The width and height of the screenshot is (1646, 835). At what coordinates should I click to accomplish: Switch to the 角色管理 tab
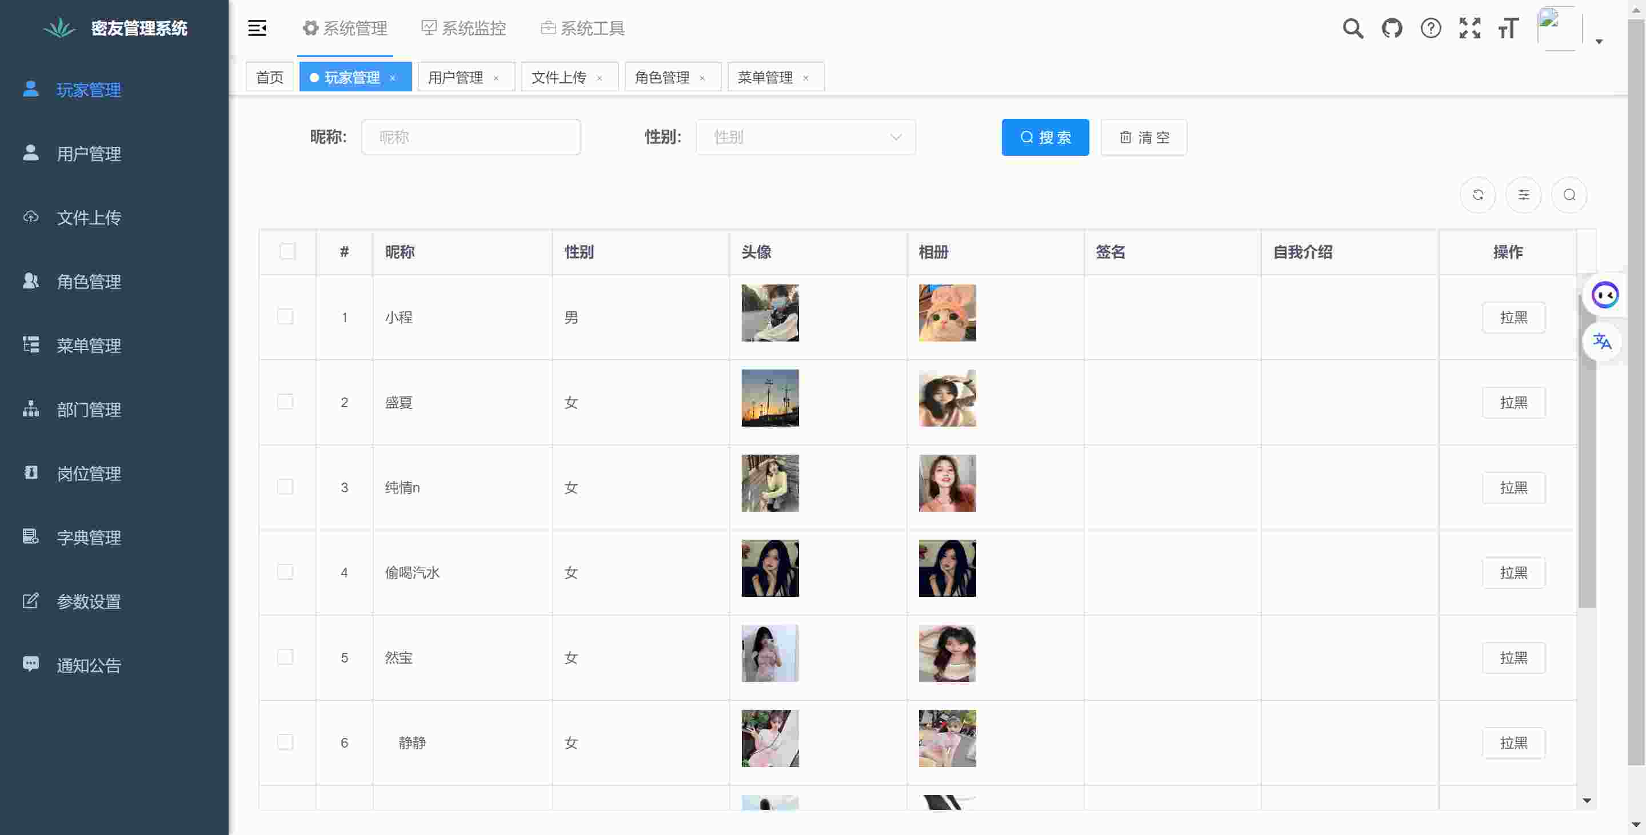pos(662,77)
